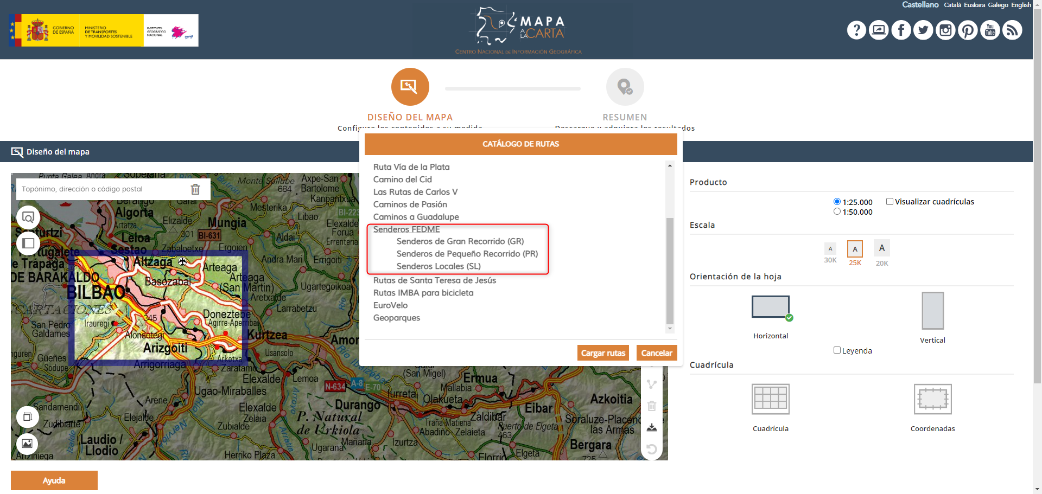The height and width of the screenshot is (494, 1042).
Task: Toggle the Leyenda checkbox
Action: coord(837,350)
